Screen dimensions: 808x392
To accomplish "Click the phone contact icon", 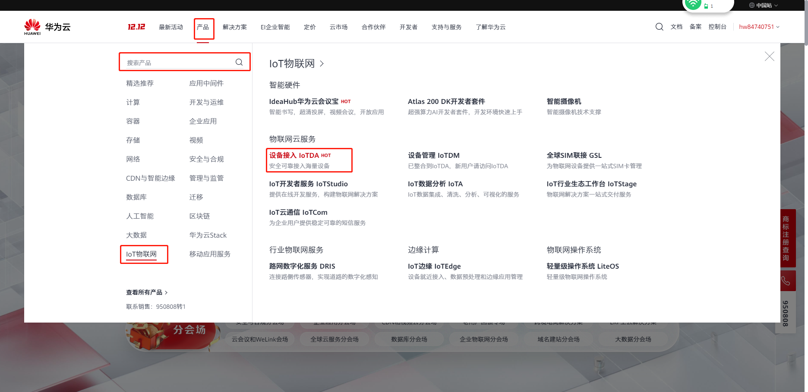I will (786, 281).
